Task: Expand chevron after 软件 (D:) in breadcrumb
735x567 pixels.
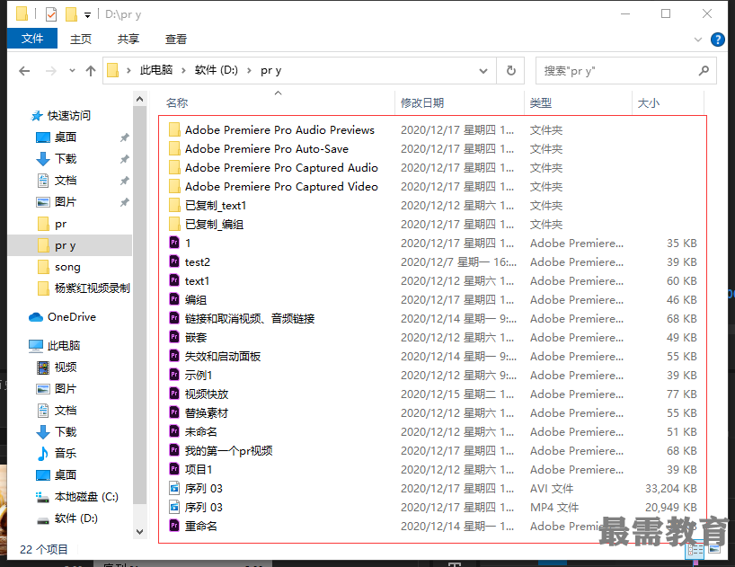Action: (x=250, y=71)
